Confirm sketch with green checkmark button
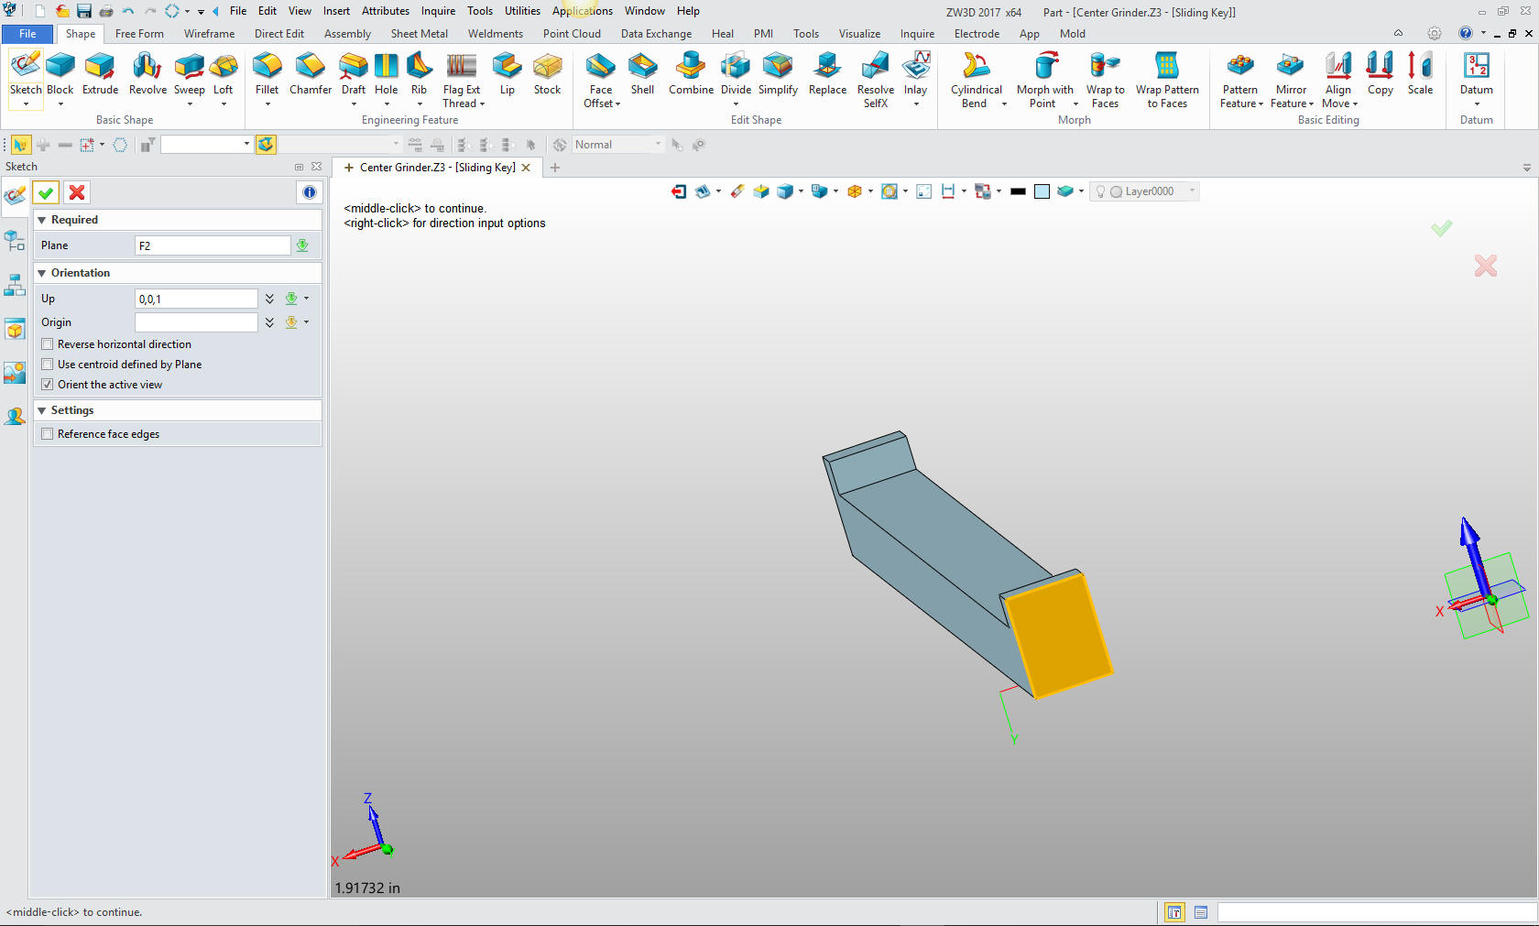 pos(46,192)
